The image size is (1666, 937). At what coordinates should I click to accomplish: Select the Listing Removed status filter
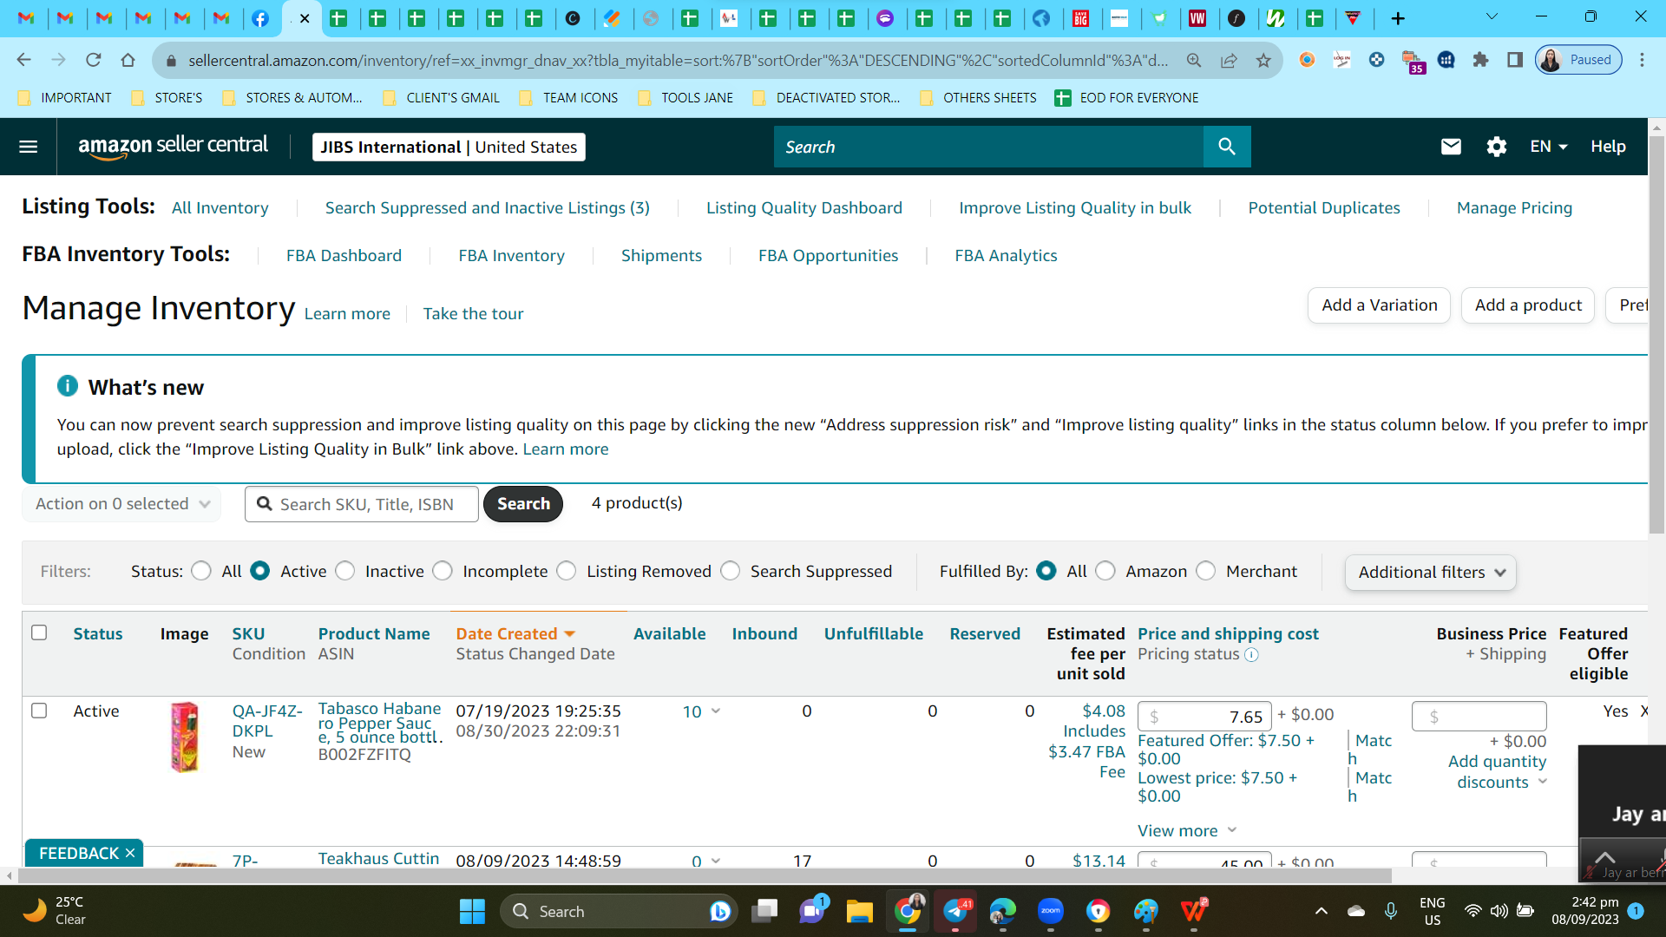click(567, 571)
